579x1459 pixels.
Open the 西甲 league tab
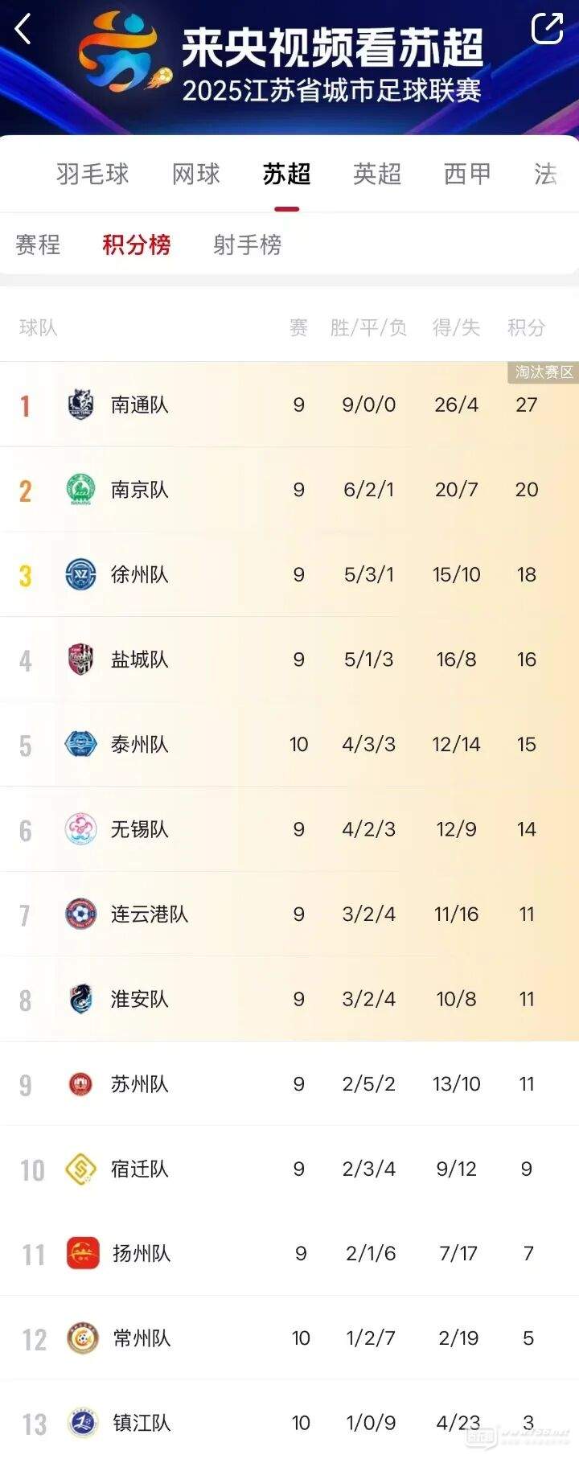467,174
